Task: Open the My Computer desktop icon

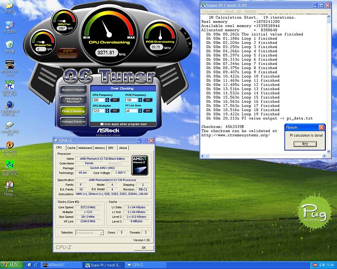Action: click(x=10, y=27)
